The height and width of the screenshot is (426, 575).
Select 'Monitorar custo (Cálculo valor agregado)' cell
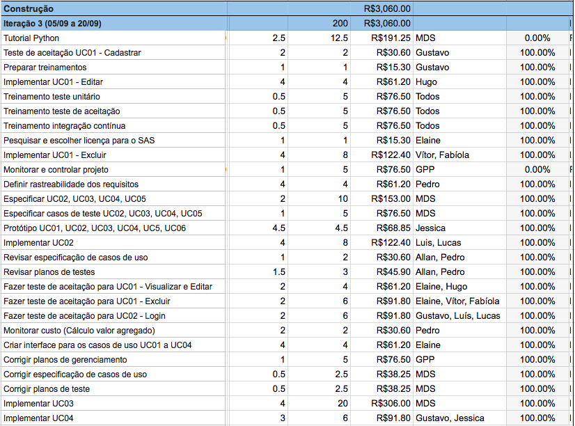tap(113, 331)
